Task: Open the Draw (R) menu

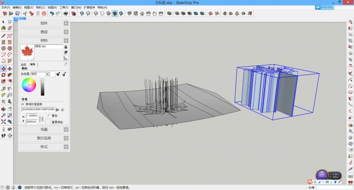Action: click(52, 7)
